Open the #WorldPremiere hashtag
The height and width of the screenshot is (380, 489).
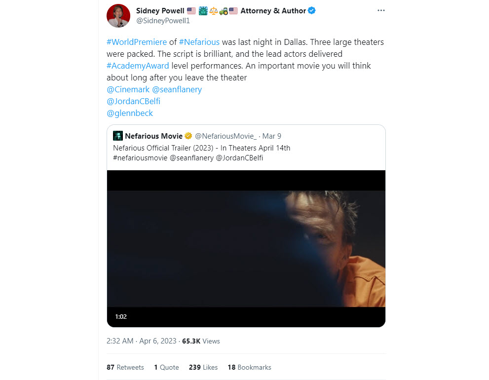[137, 42]
